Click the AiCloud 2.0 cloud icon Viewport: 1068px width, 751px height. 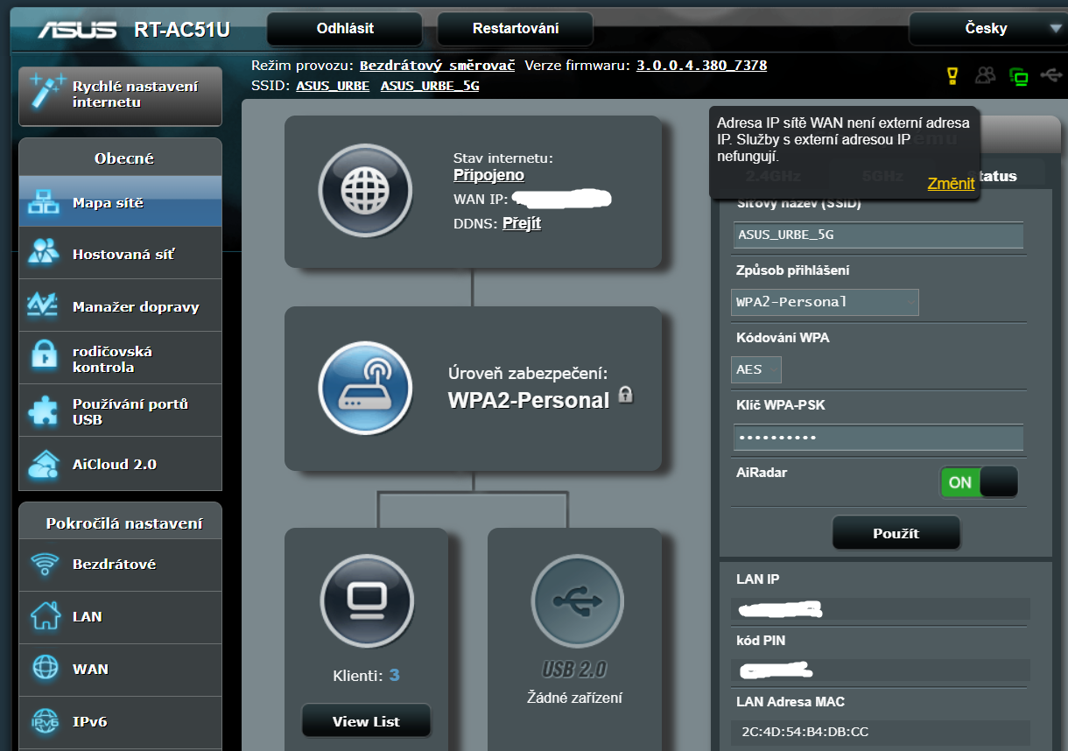coord(44,464)
